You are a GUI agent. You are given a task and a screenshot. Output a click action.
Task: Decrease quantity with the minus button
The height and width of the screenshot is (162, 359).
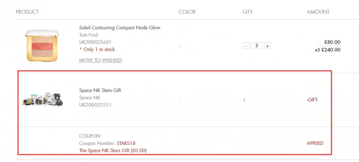coord(246,46)
